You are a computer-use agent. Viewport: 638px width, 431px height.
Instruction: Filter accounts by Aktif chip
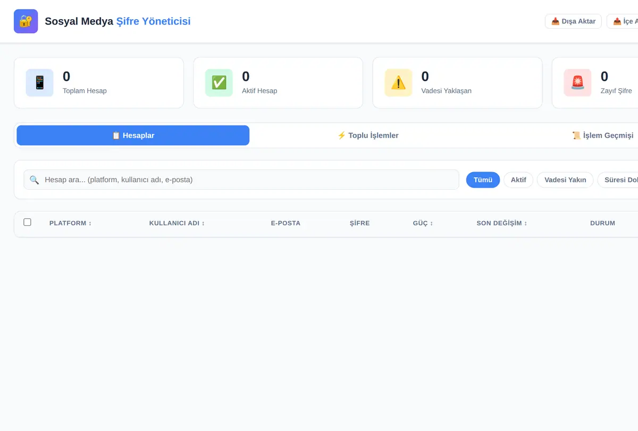click(x=518, y=180)
